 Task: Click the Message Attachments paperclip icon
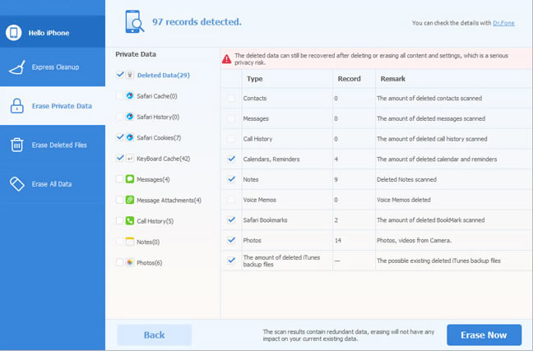coord(130,200)
